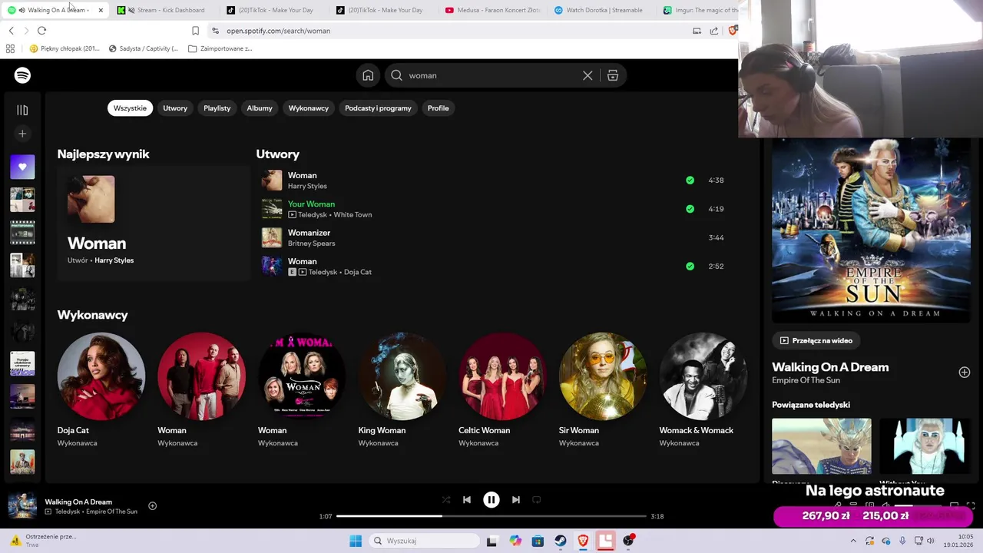The height and width of the screenshot is (553, 983).
Task: Skip to the previous track
Action: click(466, 499)
